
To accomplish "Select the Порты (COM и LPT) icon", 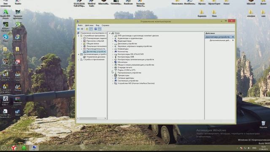I will pos(116,70).
